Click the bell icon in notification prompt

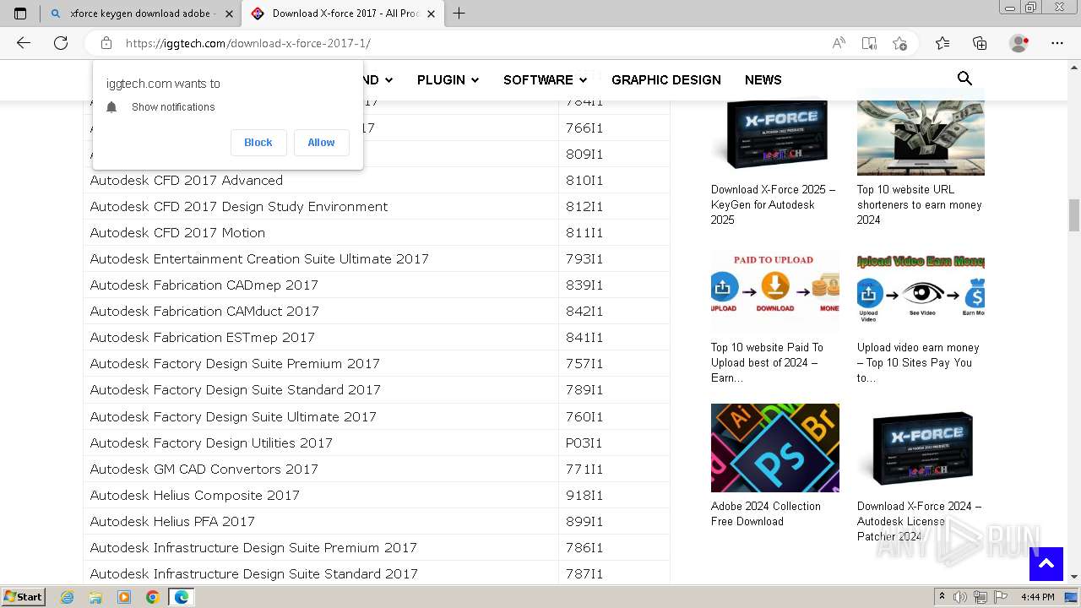pyautogui.click(x=111, y=107)
